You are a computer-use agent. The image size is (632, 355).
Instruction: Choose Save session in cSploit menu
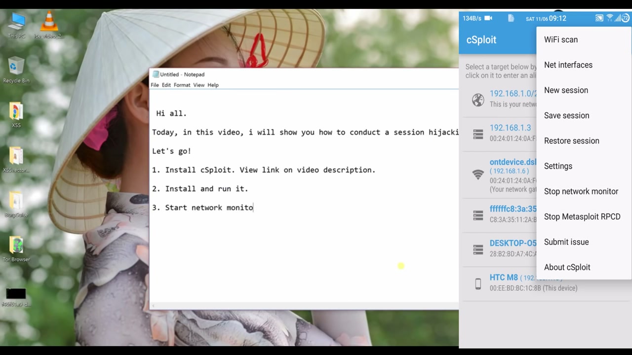point(584,115)
